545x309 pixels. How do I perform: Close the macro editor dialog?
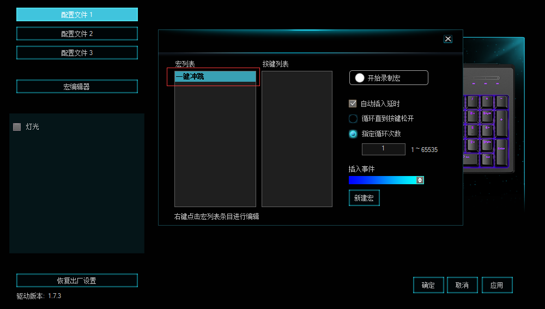(448, 39)
